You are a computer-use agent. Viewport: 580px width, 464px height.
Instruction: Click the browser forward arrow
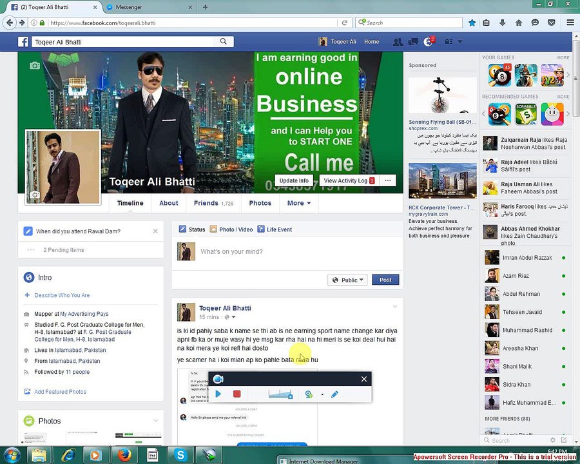22,23
